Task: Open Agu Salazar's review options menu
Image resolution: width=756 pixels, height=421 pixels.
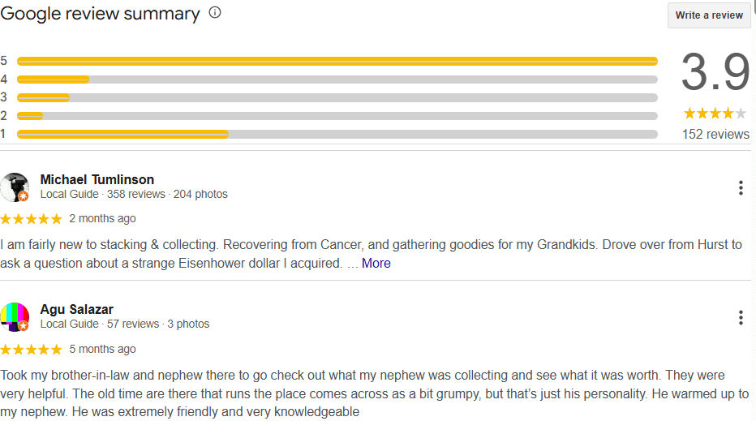Action: pos(741,317)
